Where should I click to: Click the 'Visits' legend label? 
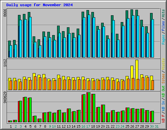(163, 64)
